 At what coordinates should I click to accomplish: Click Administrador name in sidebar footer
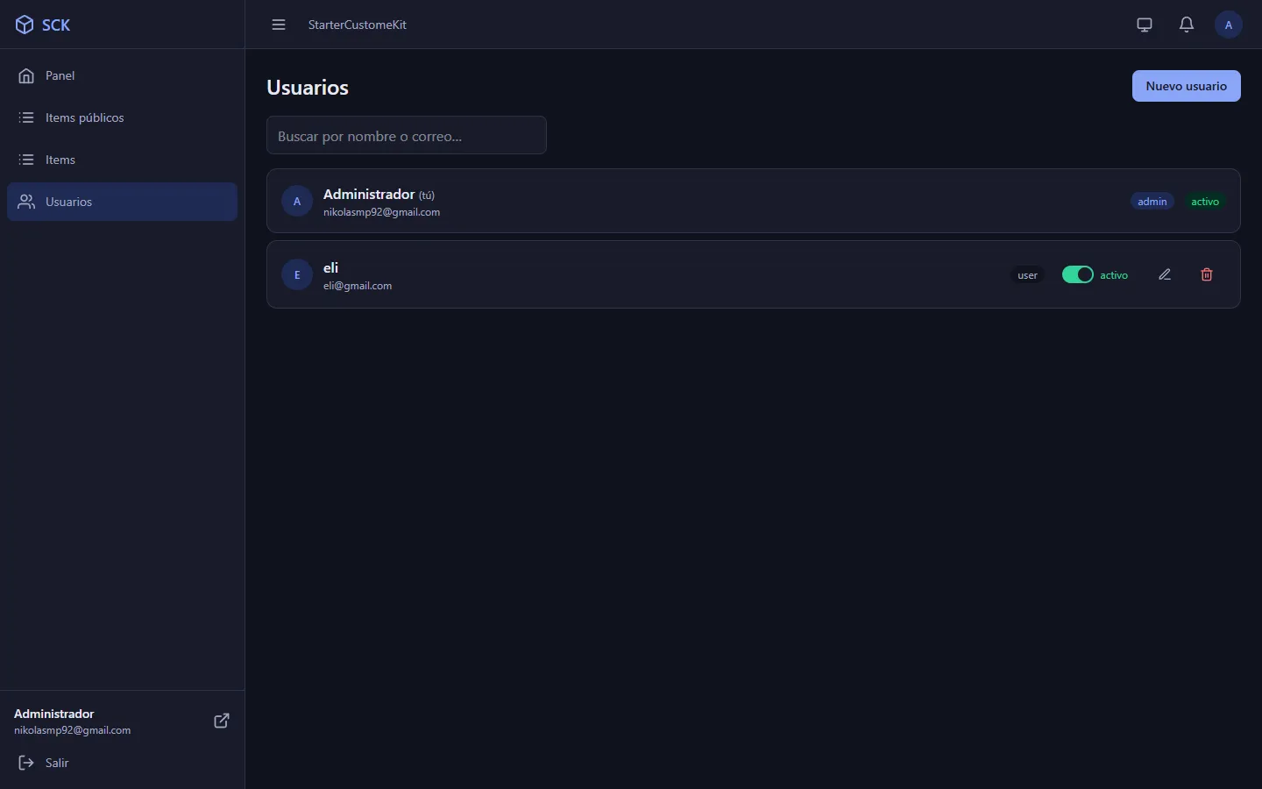click(x=54, y=714)
